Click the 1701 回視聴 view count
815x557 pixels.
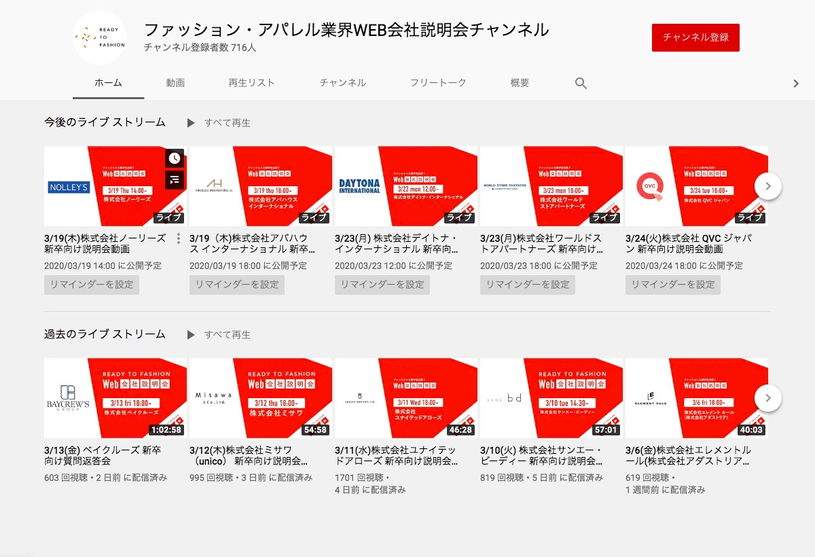pyautogui.click(x=360, y=478)
